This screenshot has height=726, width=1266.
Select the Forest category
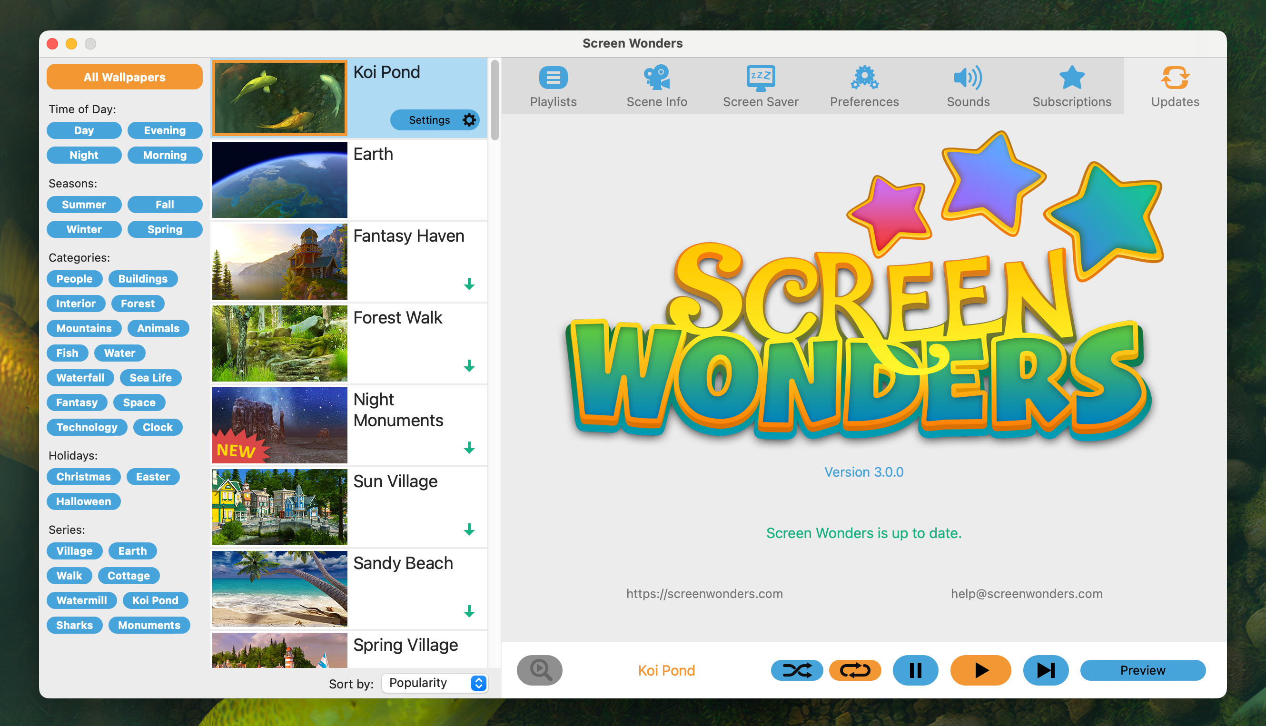tap(138, 304)
